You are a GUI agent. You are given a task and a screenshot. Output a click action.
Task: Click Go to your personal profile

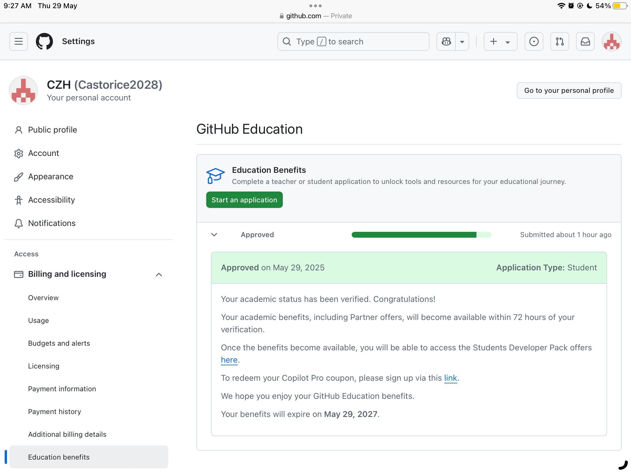pos(569,91)
